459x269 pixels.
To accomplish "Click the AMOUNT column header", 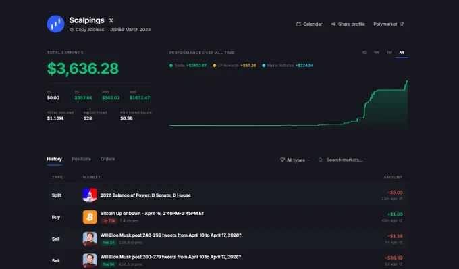I will coord(393,177).
